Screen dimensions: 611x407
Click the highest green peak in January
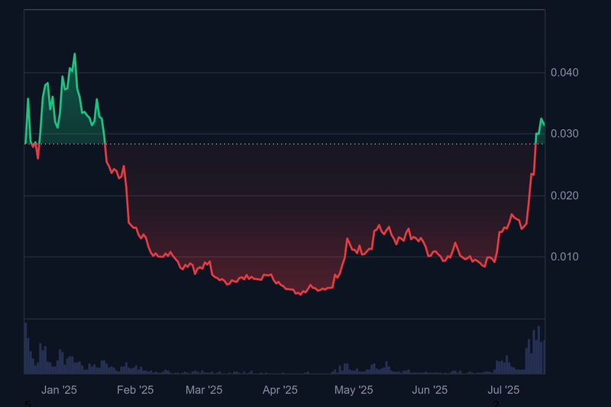click(75, 53)
